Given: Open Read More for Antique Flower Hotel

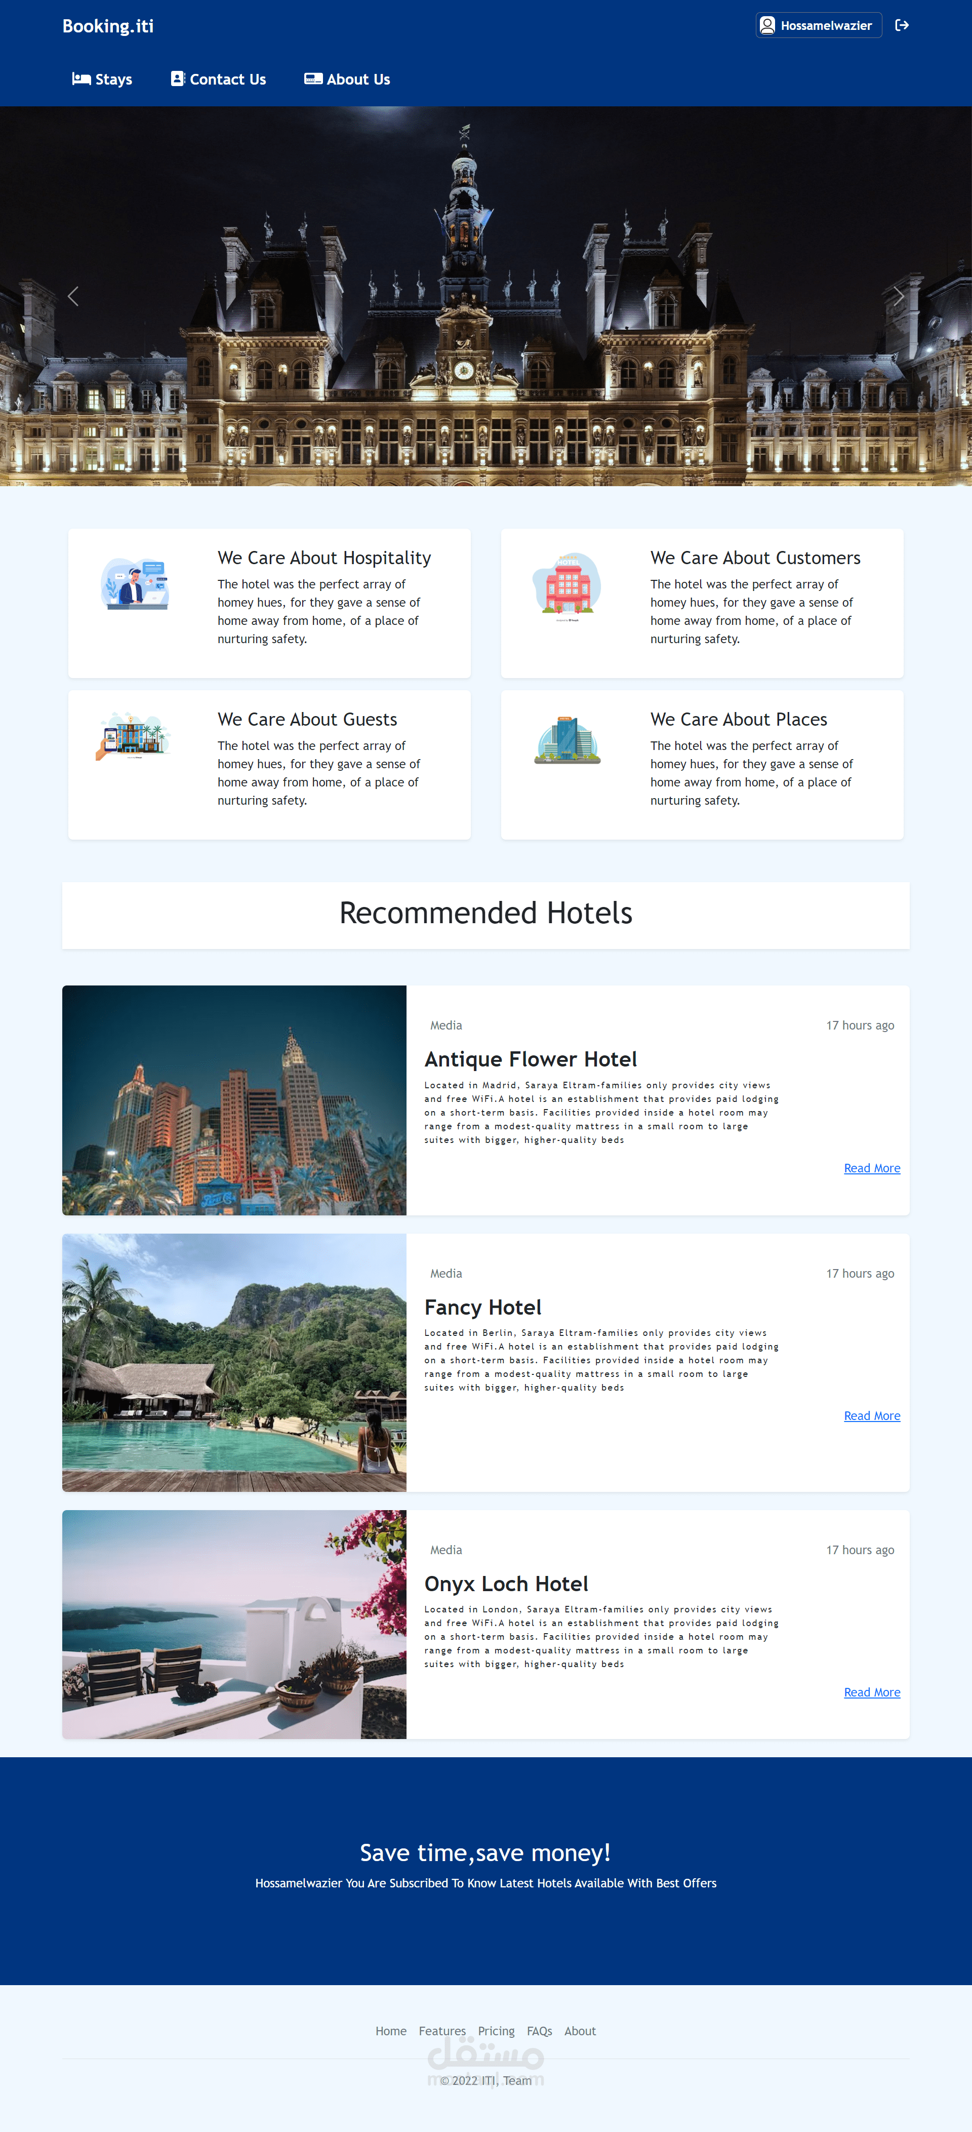Looking at the screenshot, I should coord(872,1168).
